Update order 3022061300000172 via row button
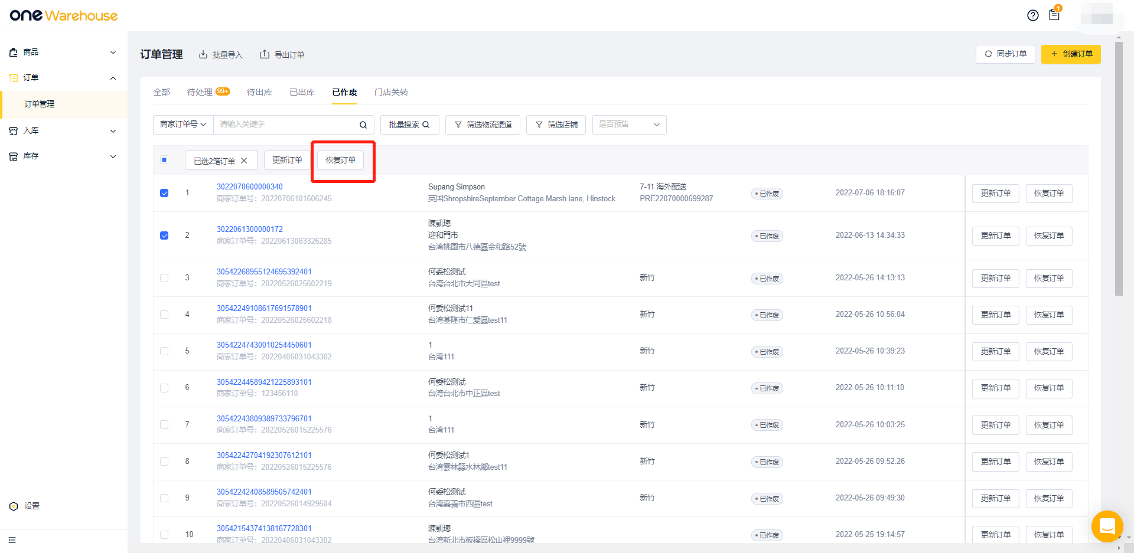The image size is (1134, 553). point(995,235)
